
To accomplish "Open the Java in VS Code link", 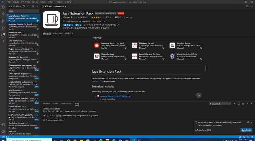I will coord(97,81).
